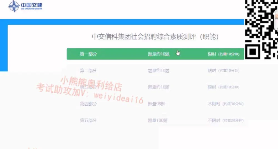Click 限时 (约需10分钟) in the 第二部分 row

pos(224,71)
